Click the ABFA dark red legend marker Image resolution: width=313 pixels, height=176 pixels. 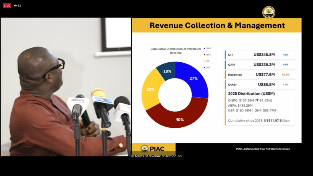204,55
